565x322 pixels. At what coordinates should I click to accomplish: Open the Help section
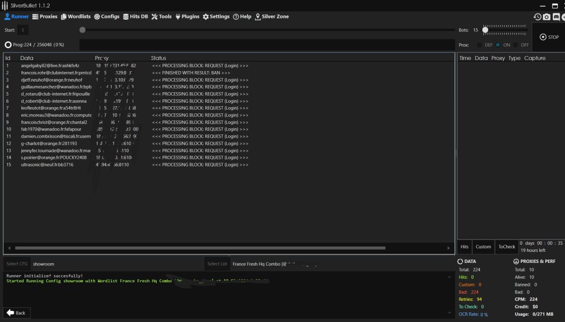pos(242,17)
